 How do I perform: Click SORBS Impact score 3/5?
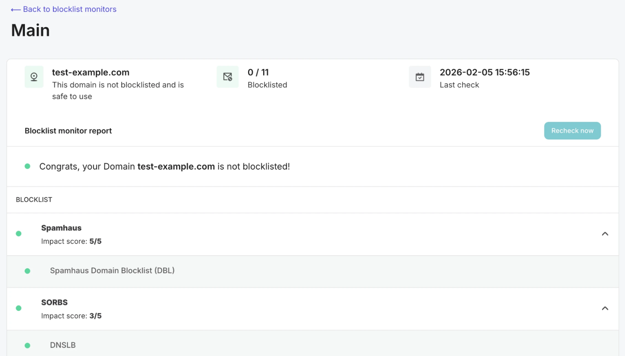(71, 316)
